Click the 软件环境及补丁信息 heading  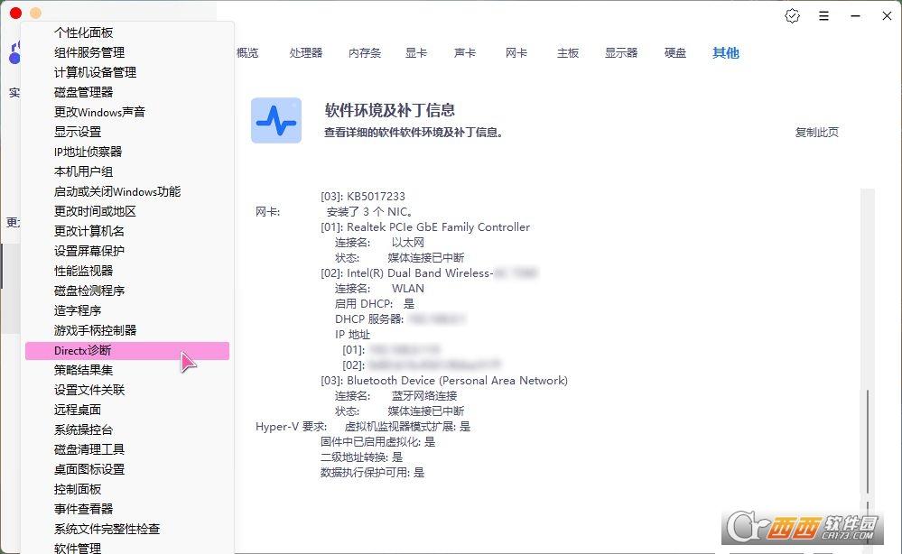tap(390, 110)
